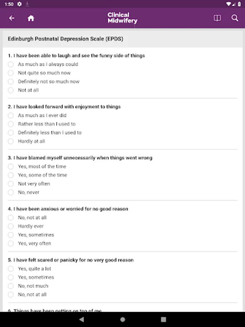Select 'Yes, most of the time'
This screenshot has height=327, width=245.
point(11,166)
